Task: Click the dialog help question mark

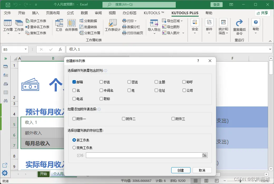Action: pos(198,61)
